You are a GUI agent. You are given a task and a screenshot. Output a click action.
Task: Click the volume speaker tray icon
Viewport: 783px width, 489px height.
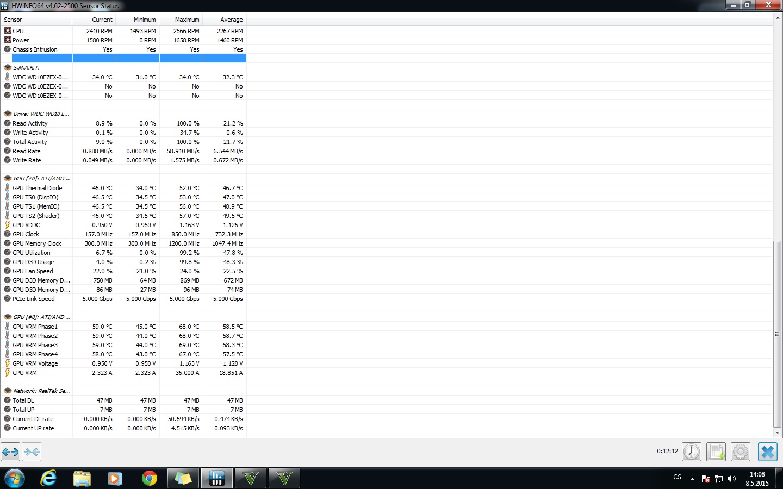(x=732, y=479)
